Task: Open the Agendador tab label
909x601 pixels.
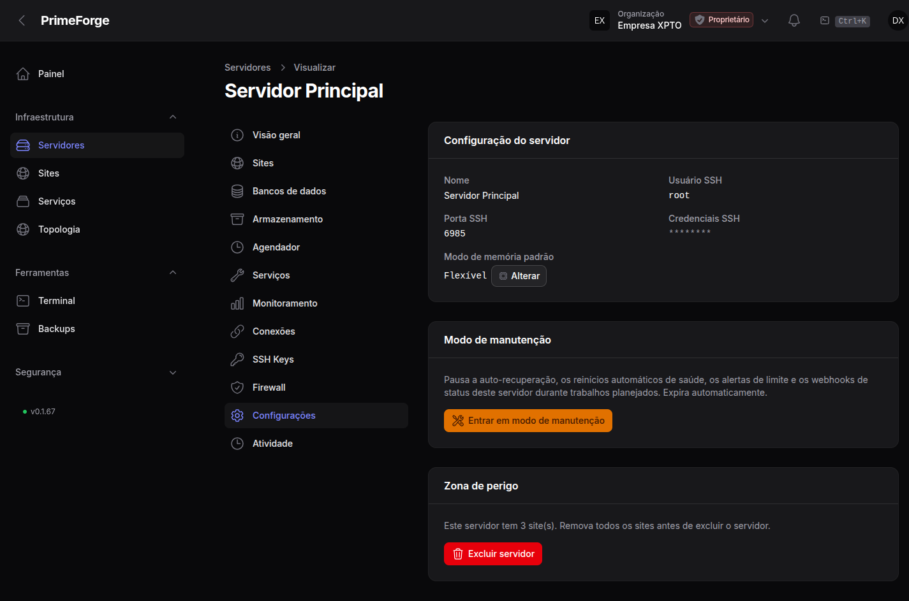Action: click(276, 247)
